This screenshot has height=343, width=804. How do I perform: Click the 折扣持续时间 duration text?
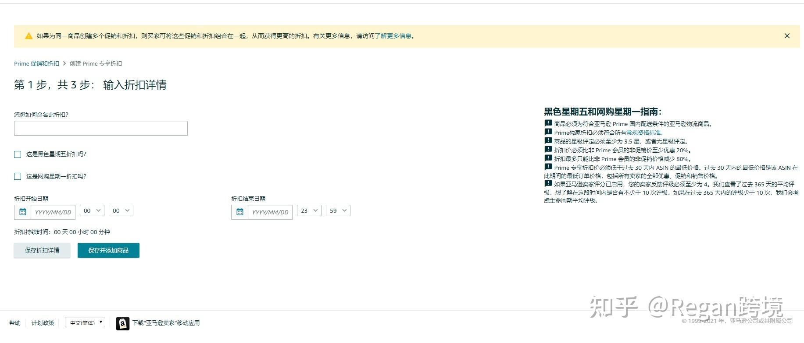coord(62,232)
